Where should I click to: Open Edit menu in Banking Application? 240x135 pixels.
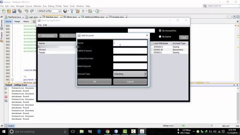[45, 25]
